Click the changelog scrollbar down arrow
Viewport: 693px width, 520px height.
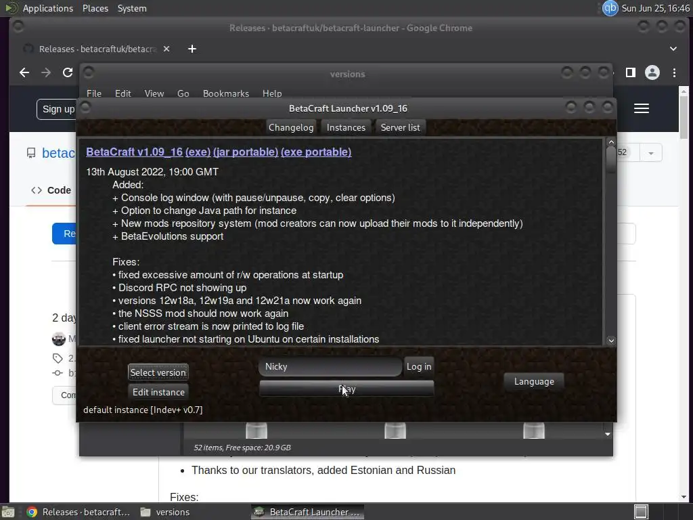[611, 341]
